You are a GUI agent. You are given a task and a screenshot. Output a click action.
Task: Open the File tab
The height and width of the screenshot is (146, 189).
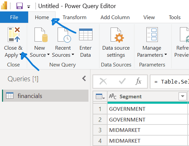coord(14,17)
